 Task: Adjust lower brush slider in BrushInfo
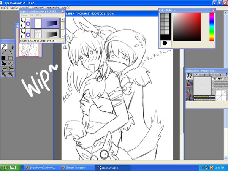tap(204, 100)
